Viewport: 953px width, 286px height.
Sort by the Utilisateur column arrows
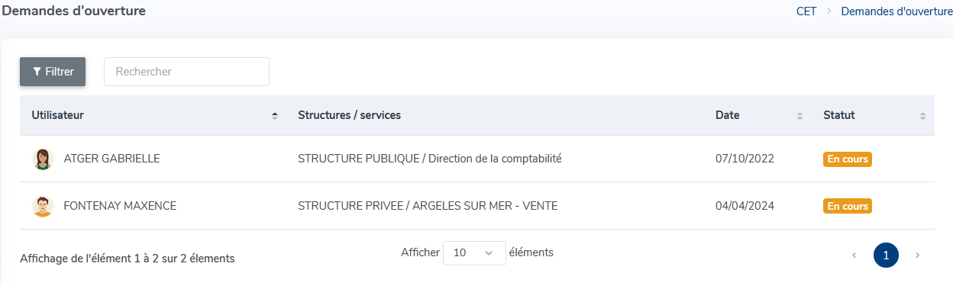pos(275,116)
